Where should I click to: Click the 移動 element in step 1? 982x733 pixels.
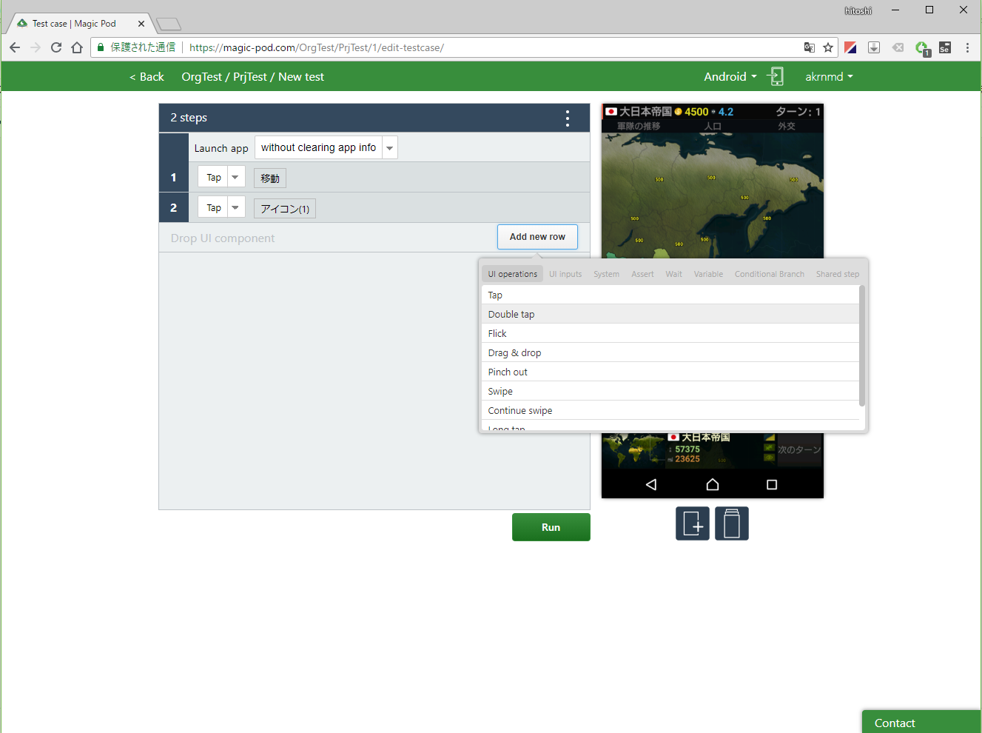[x=270, y=178]
